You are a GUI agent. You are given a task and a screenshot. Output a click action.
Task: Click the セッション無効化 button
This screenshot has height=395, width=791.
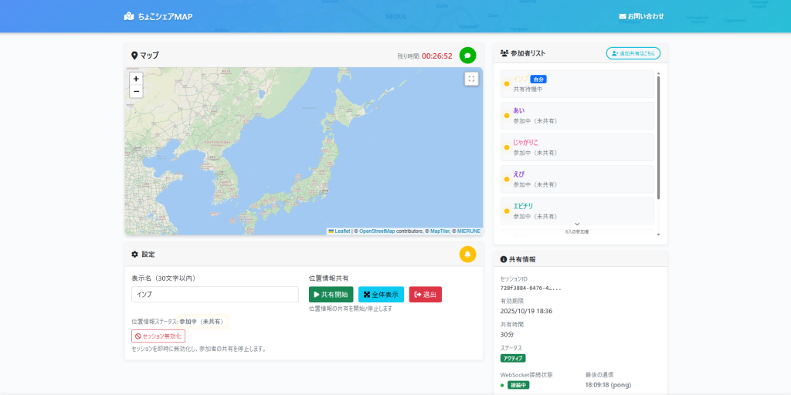pyautogui.click(x=158, y=336)
